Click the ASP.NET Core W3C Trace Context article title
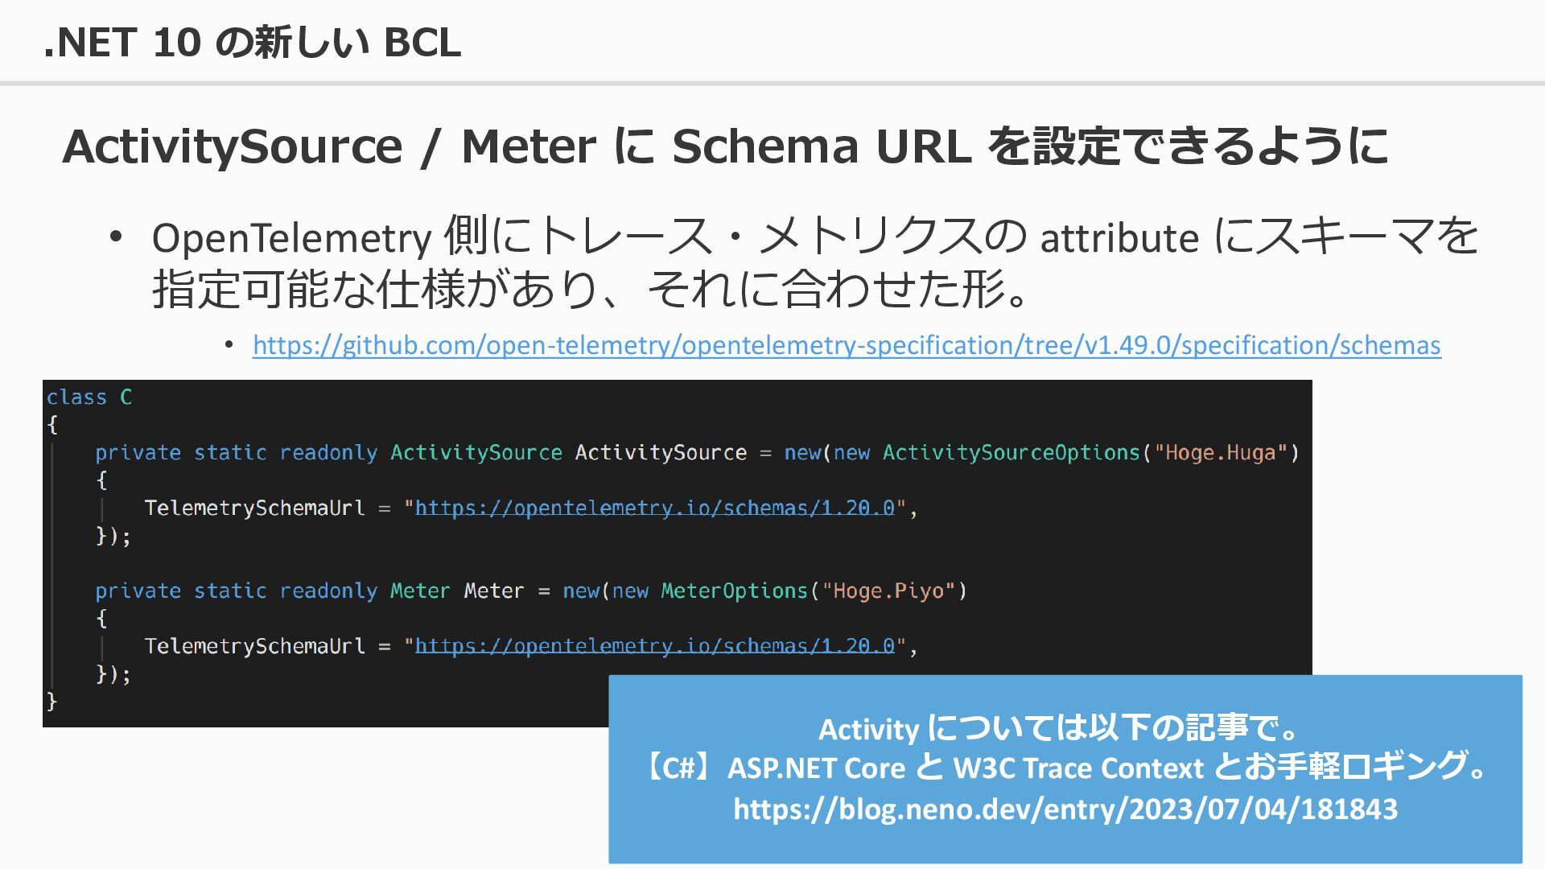This screenshot has height=869, width=1545. [x=1065, y=768]
